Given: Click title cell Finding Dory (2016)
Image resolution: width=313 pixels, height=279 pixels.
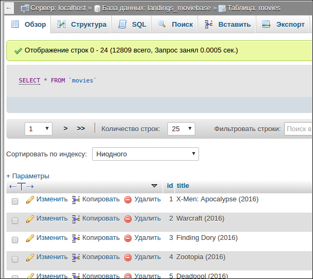Looking at the screenshot, I should pos(207,238).
